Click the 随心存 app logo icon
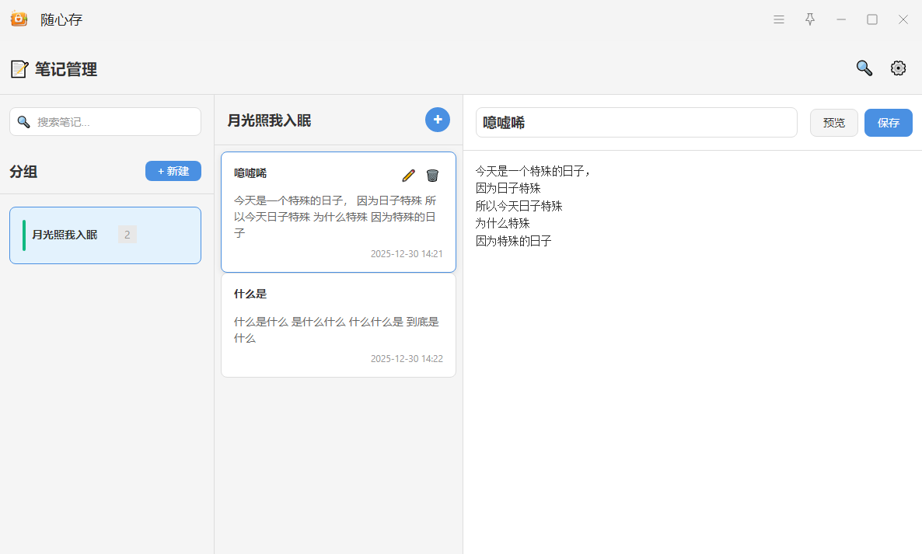 19,19
